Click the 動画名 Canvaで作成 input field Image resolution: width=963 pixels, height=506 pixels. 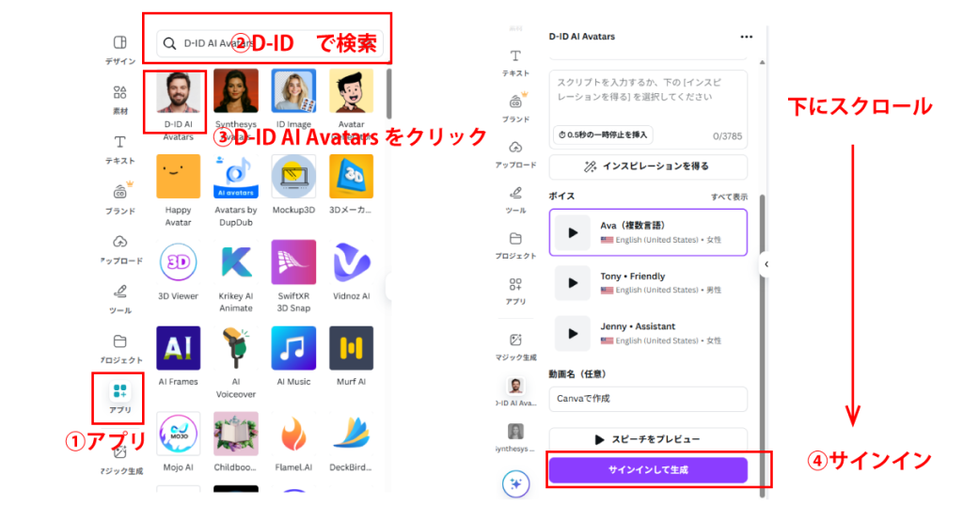coord(648,399)
